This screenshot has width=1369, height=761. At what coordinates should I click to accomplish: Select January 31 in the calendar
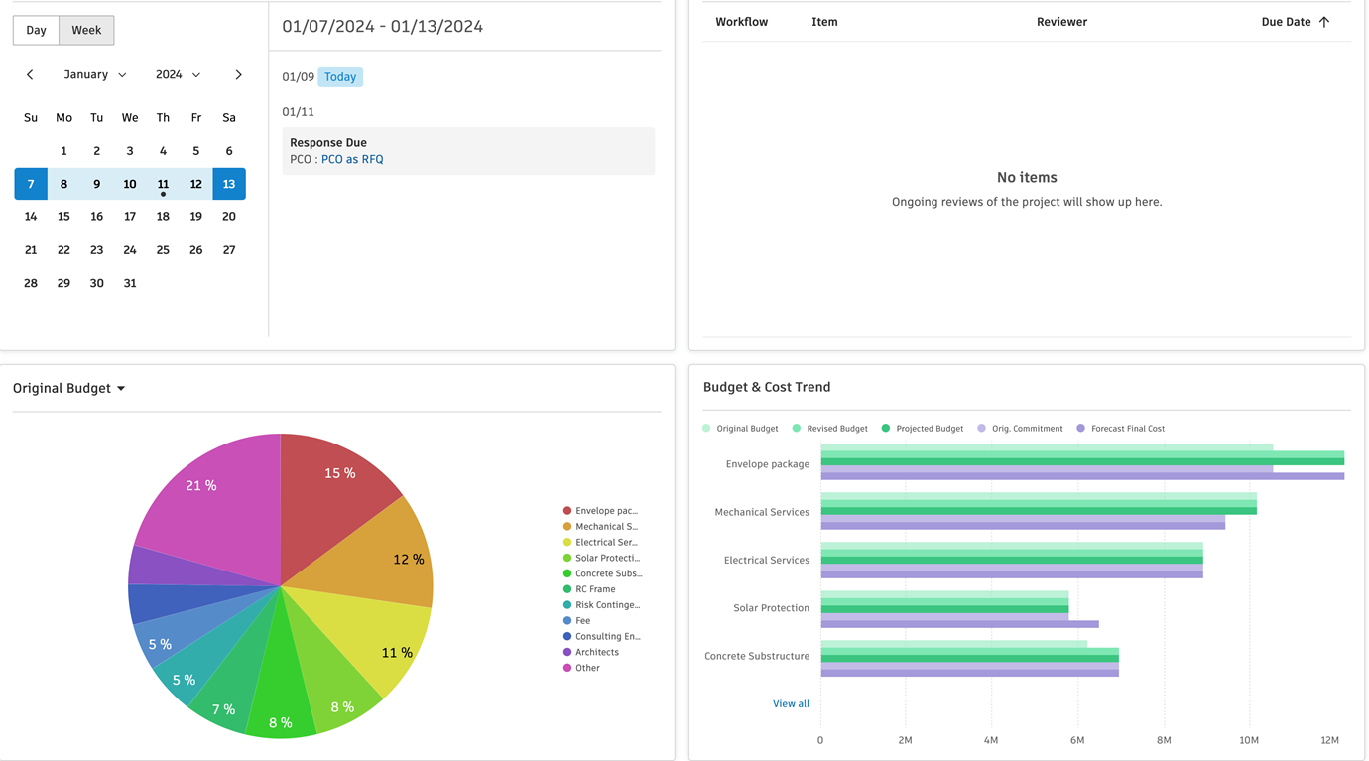(x=130, y=283)
